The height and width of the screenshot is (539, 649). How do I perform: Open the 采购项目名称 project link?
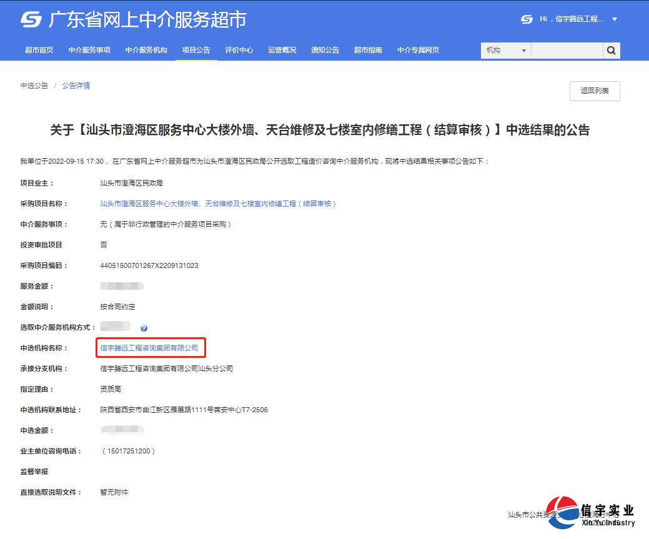217,203
